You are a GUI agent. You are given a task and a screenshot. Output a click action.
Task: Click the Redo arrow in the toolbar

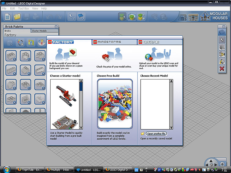59,17
